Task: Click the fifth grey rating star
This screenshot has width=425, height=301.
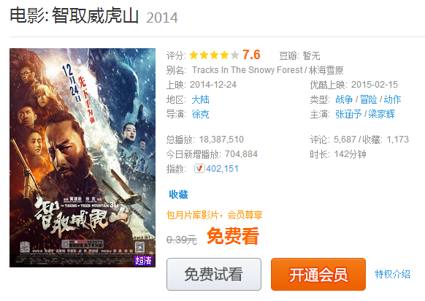Action: [234, 56]
